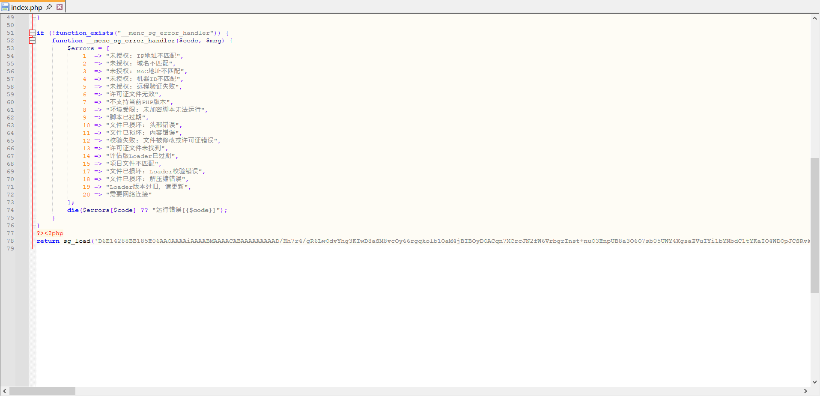Click the save icon on index.php tab
Viewport: 820px width, 396px height.
pos(5,7)
